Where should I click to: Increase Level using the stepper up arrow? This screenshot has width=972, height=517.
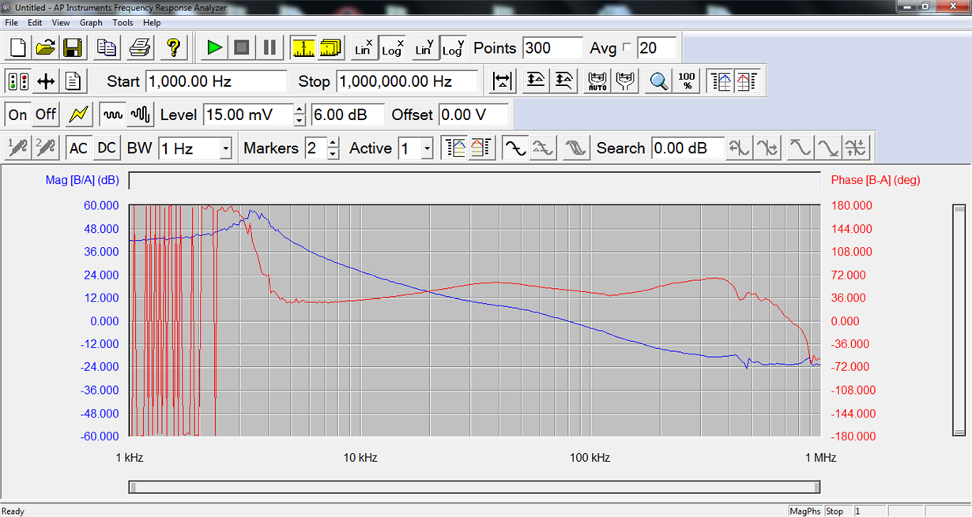point(300,109)
